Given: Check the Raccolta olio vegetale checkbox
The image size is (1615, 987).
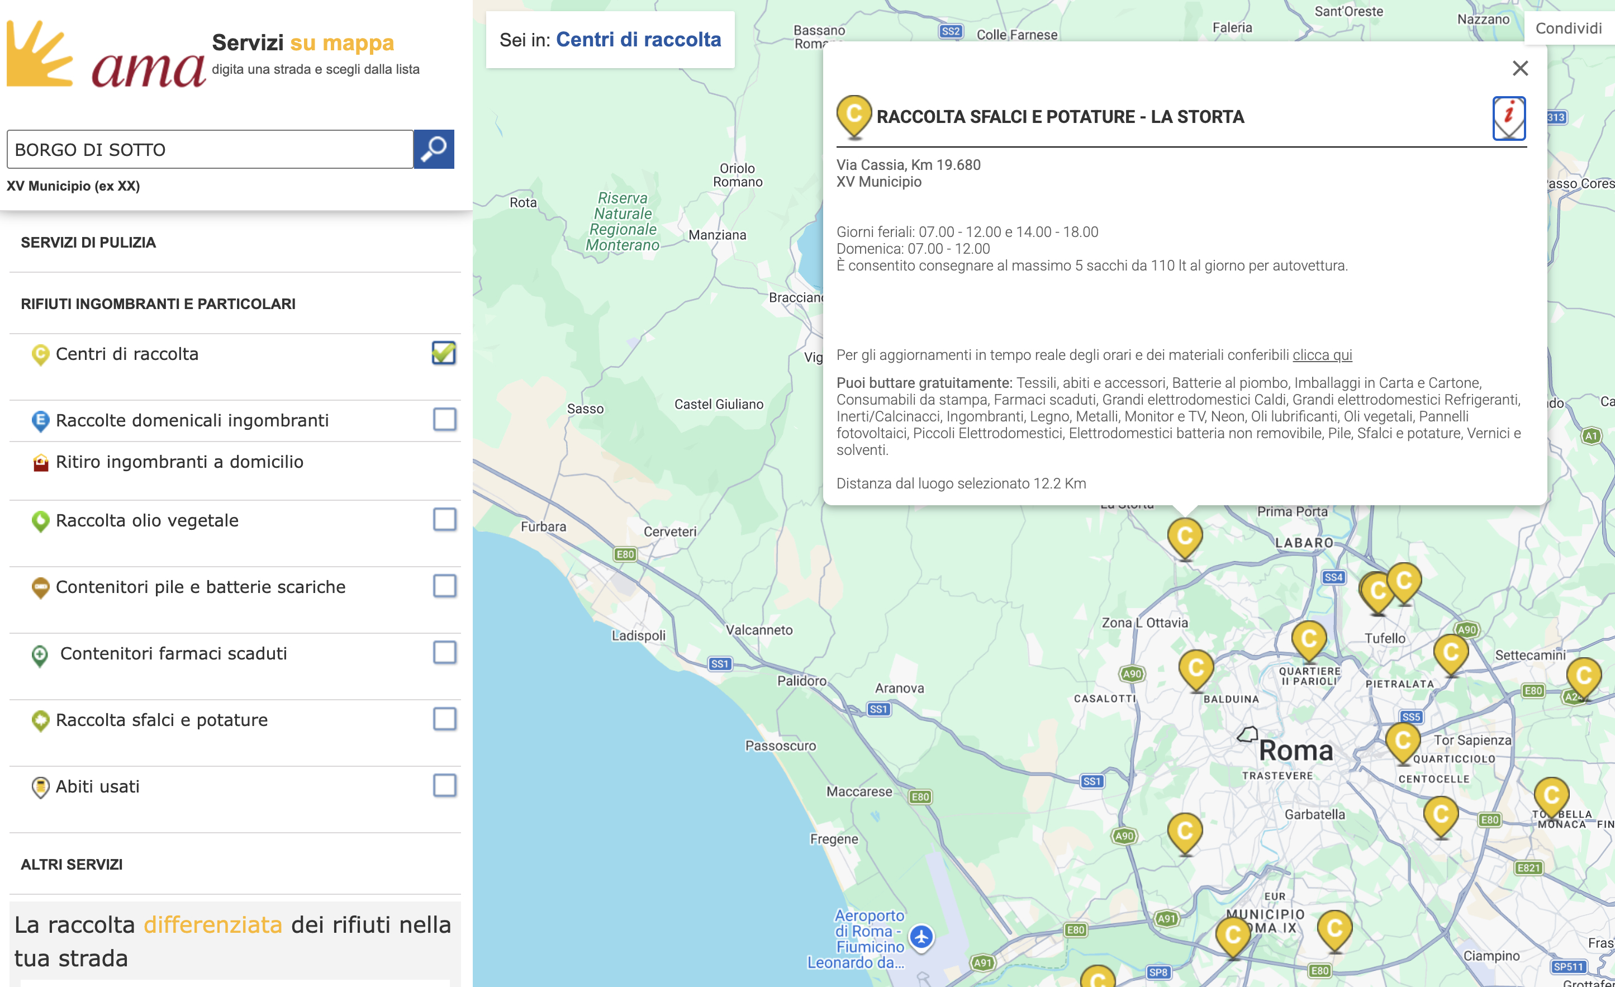Looking at the screenshot, I should [444, 520].
